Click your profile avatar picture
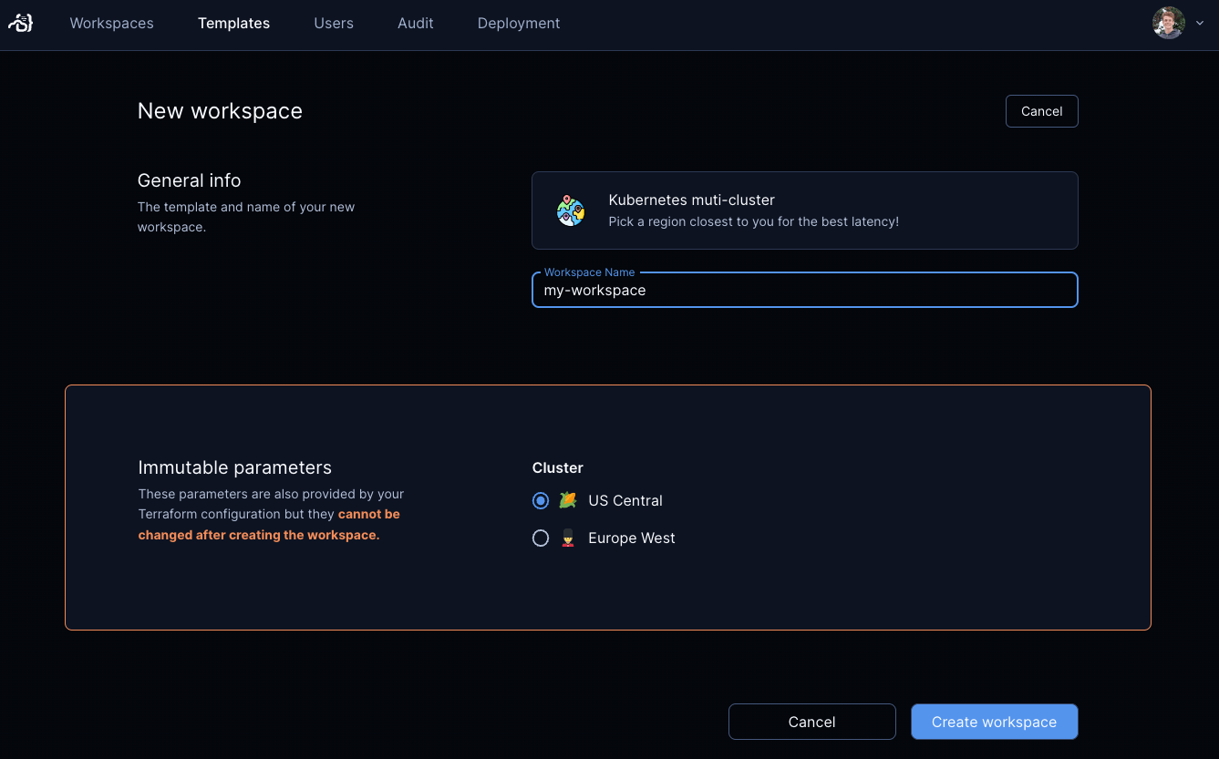 1168,23
